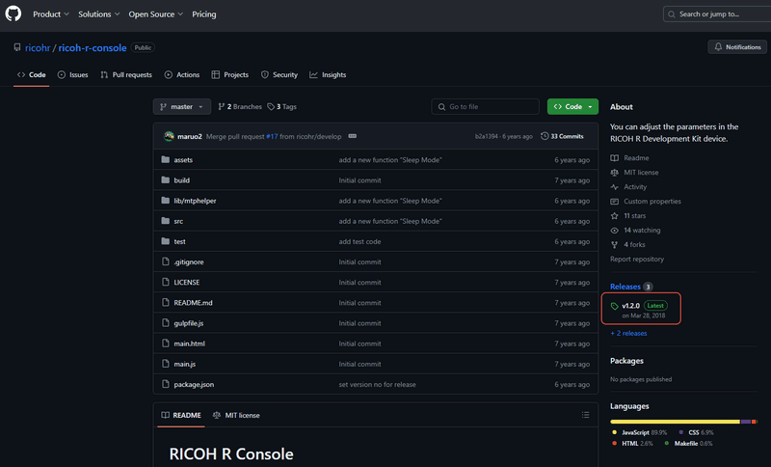Open the ricoh-r-console repository link
The height and width of the screenshot is (467, 771).
[93, 47]
